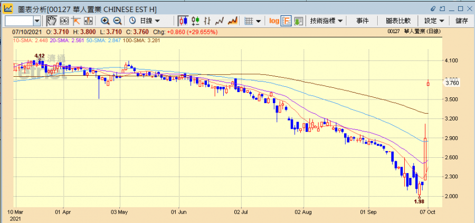475x223 pixels.
Task: Click the 事件 events button
Action: coord(362,21)
